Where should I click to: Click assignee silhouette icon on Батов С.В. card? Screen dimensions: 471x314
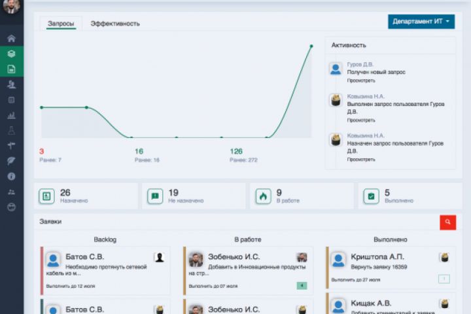pyautogui.click(x=159, y=258)
